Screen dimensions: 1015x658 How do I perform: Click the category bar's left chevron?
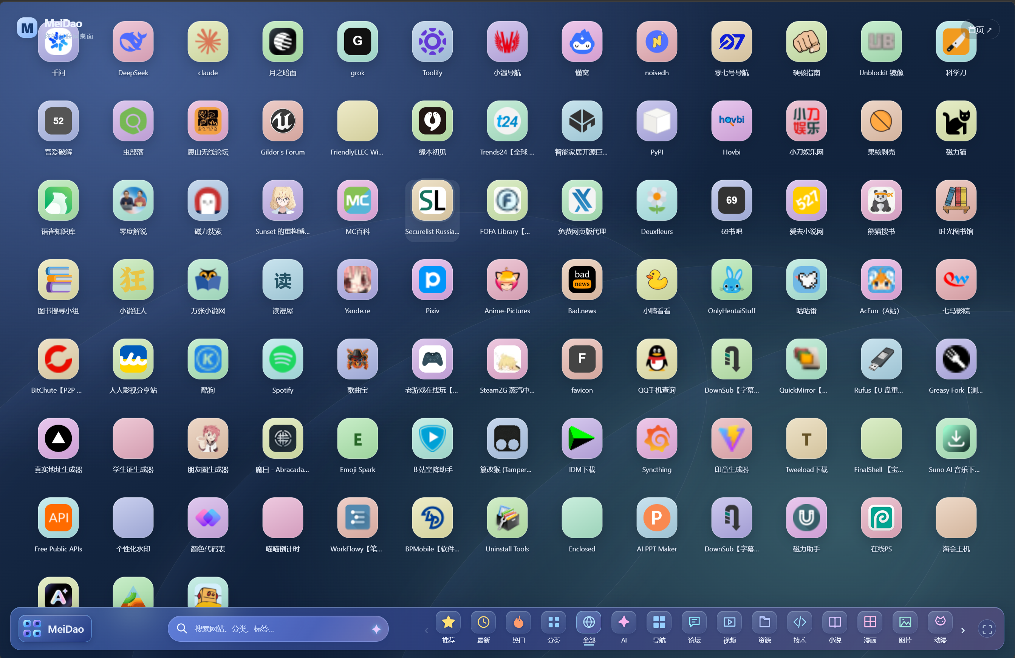tap(427, 630)
